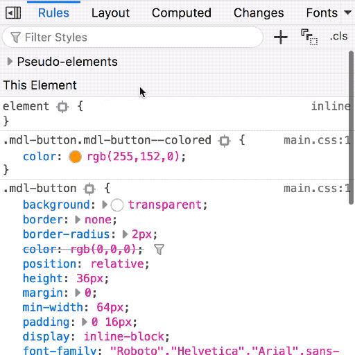Image resolution: width=355 pixels, height=355 pixels.
Task: Expand the Pseudo-elements section
Action: click(x=10, y=62)
